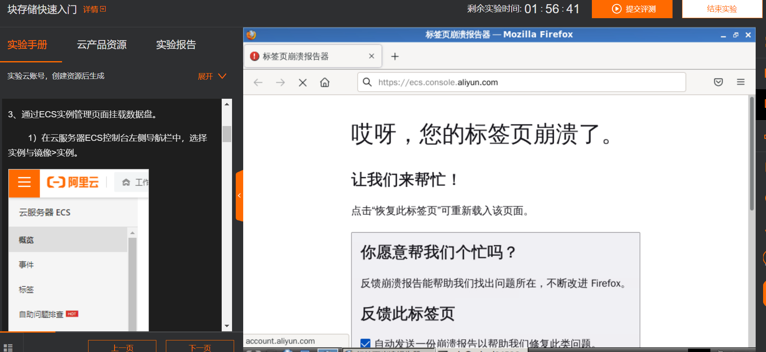
Task: Click the step 3 通过ECS实例管理页面挂载数据盘 text
Action: [x=83, y=114]
